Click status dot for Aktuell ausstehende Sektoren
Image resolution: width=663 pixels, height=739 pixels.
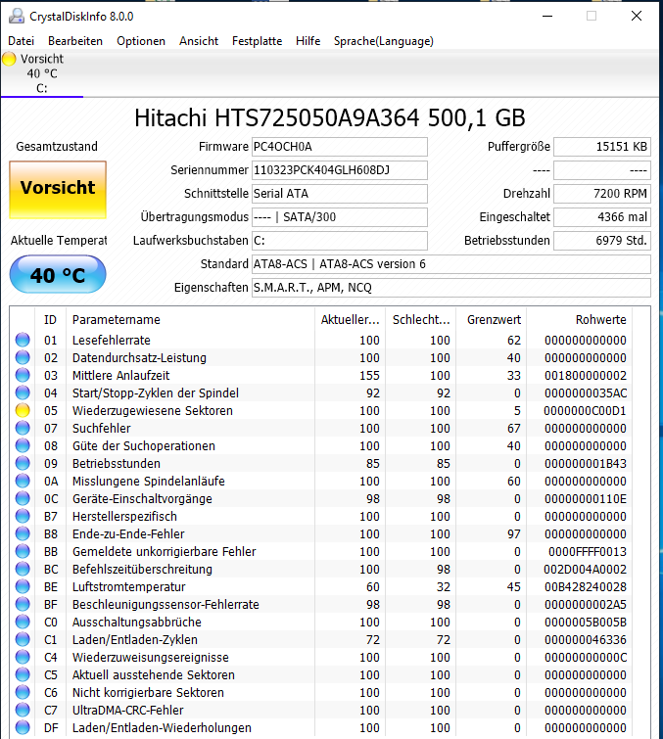(x=23, y=675)
